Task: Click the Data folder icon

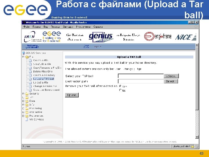Action: [x=27, y=101]
